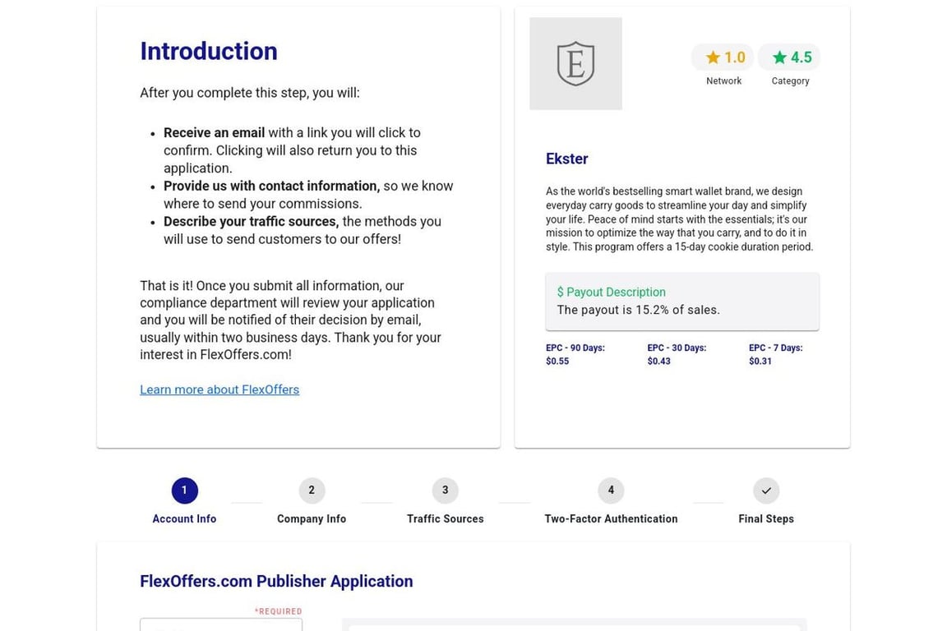
Task: Click the EPC - 7 Days value $0.31
Action: (760, 361)
